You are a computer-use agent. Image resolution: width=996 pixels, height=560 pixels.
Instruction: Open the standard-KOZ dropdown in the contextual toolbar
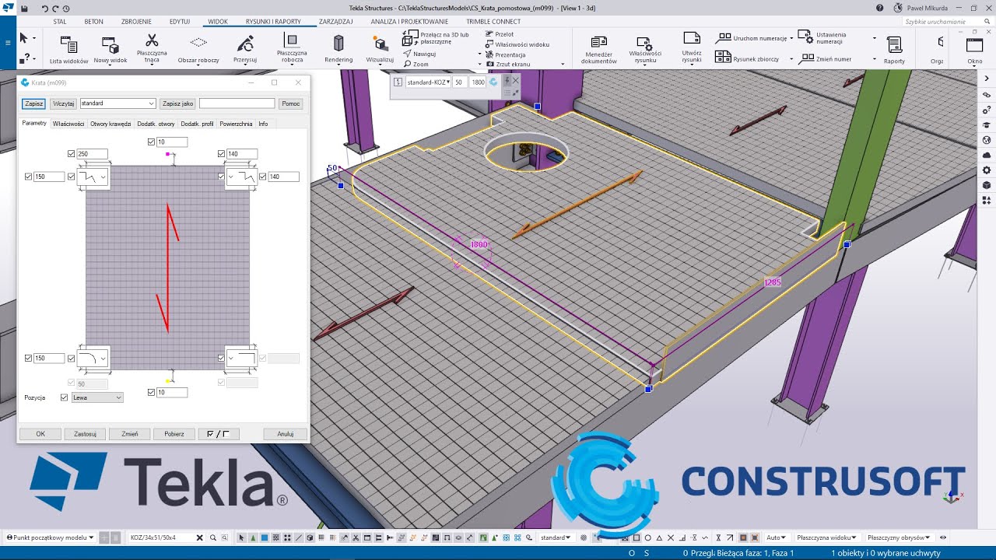[x=428, y=82]
